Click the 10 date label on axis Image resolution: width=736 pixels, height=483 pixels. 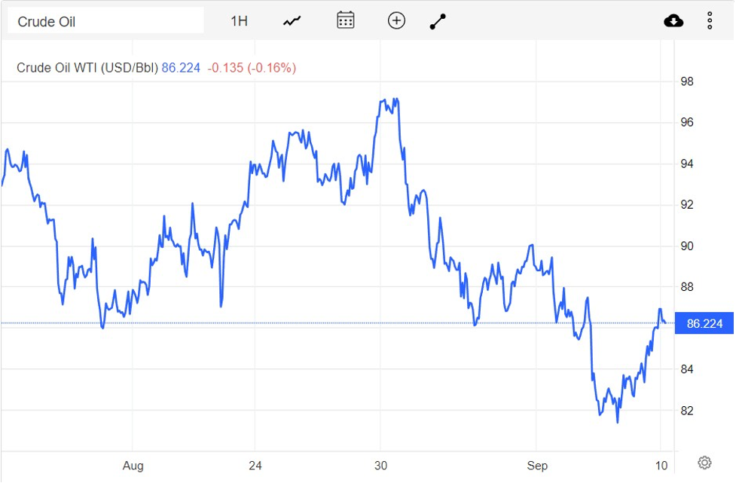pyautogui.click(x=661, y=465)
